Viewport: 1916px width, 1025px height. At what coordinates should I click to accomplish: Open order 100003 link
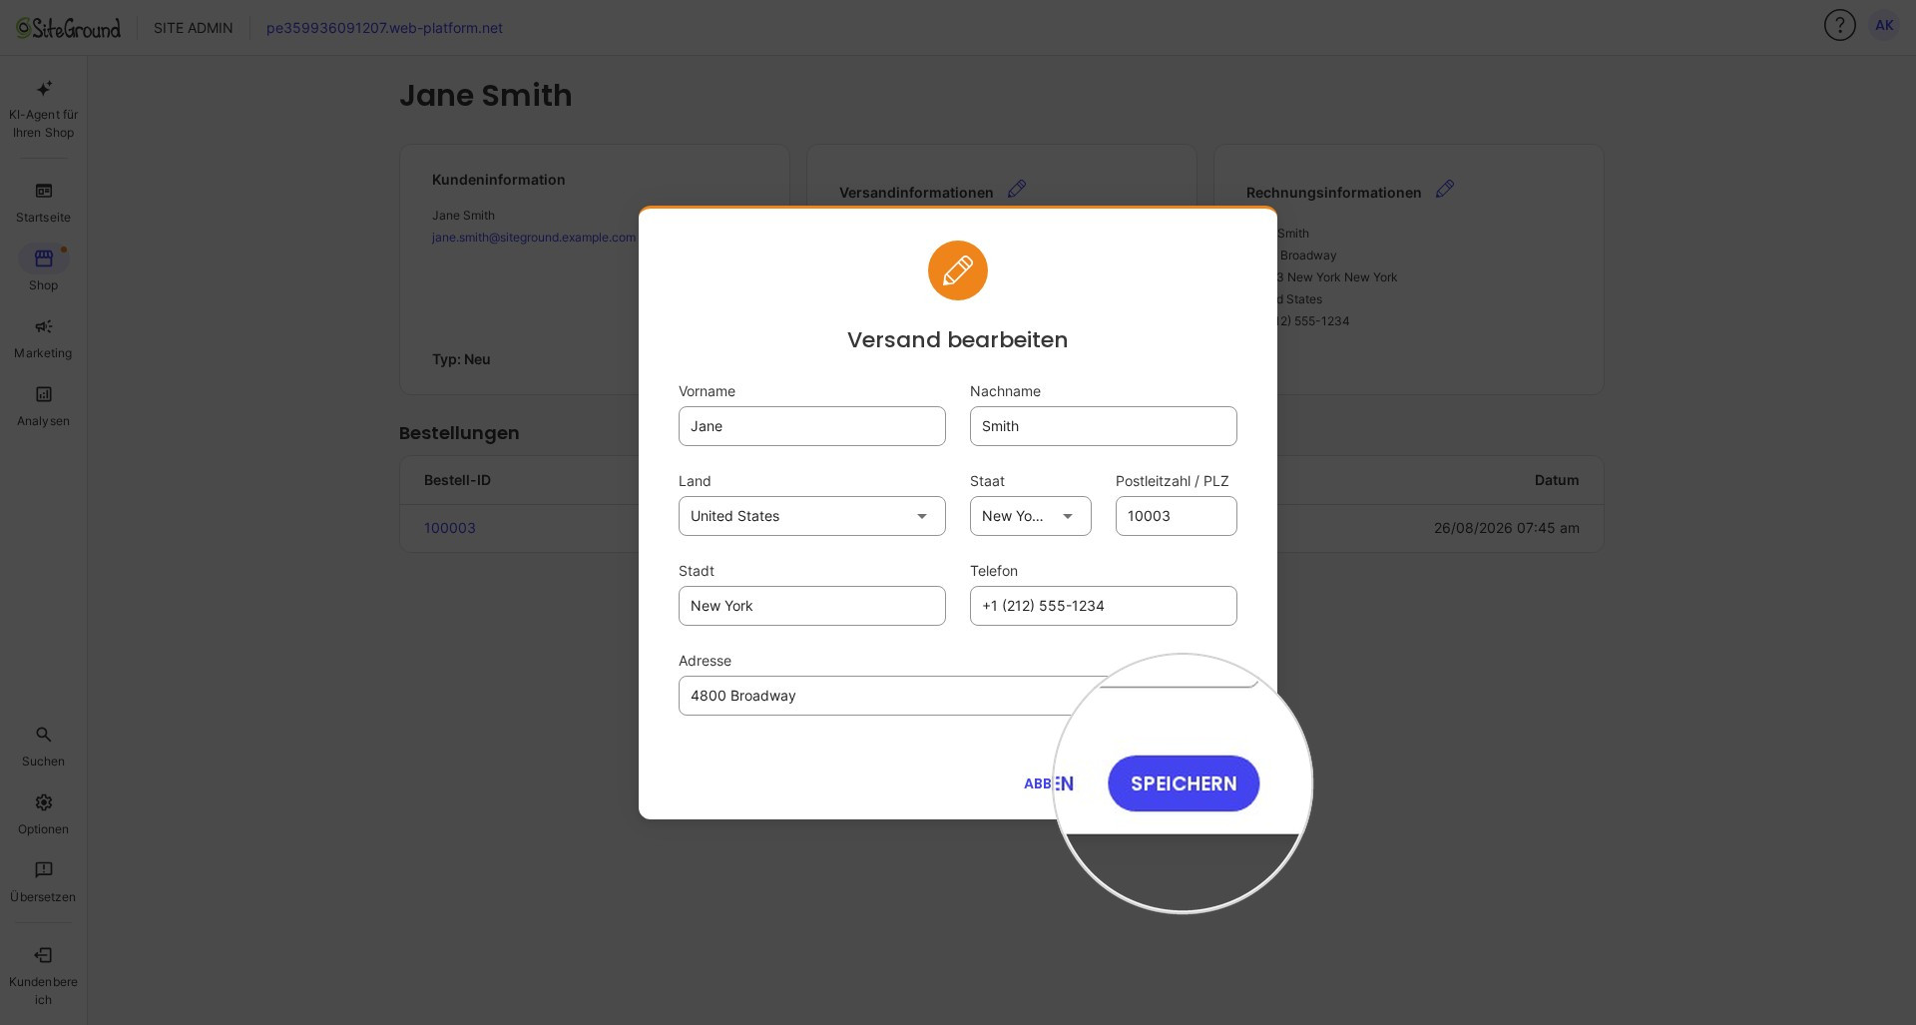click(x=450, y=528)
